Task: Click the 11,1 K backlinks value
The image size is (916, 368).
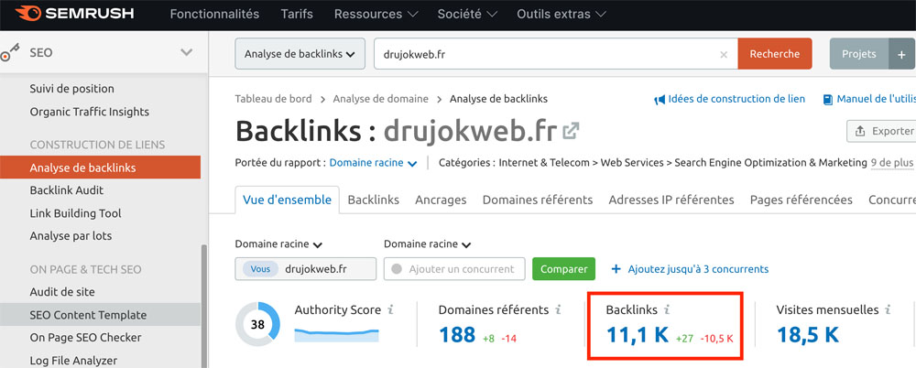Action: [638, 335]
